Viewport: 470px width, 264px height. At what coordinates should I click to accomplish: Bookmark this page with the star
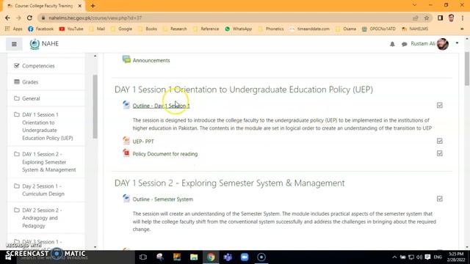pos(427,18)
